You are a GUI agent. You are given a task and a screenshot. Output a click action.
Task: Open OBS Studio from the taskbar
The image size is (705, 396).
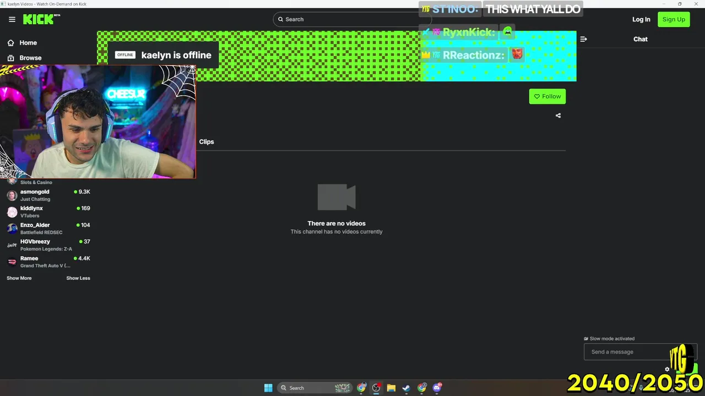pos(376,388)
